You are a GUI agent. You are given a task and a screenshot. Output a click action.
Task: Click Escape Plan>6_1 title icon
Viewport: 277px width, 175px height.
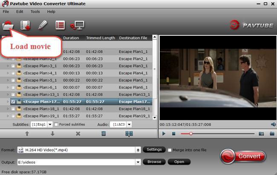coord(19,87)
